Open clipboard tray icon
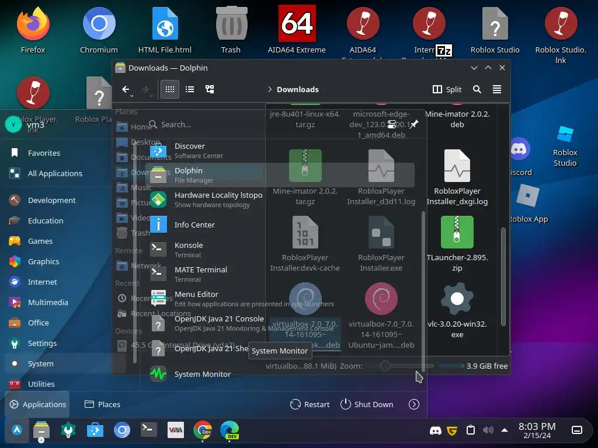The width and height of the screenshot is (598, 448). point(471,430)
